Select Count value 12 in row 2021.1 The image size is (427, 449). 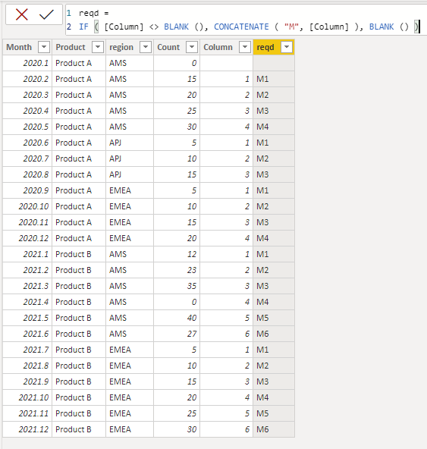(x=177, y=254)
